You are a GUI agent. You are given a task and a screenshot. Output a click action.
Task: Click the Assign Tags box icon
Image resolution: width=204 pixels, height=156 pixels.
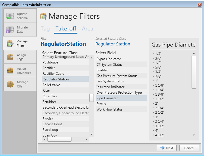[x=10, y=57]
